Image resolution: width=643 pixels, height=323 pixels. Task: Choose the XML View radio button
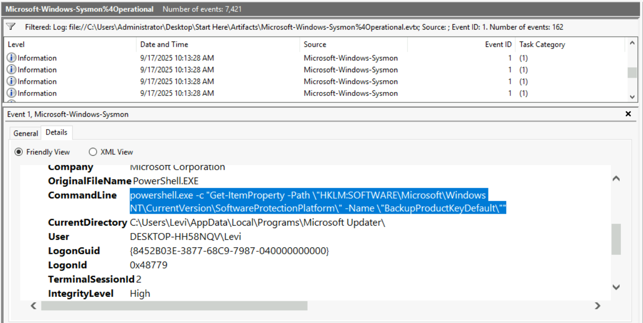pos(93,152)
